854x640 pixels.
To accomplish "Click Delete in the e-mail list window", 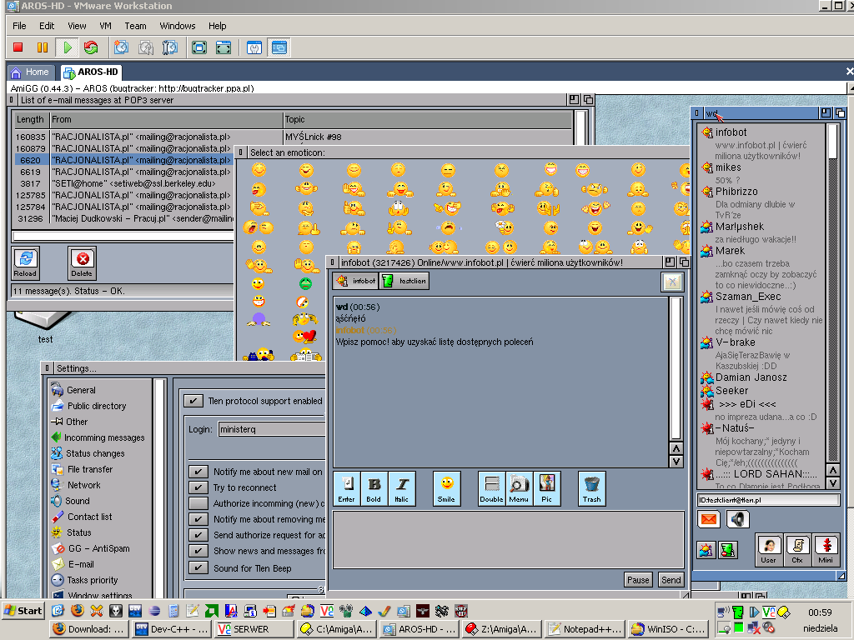I will 83,262.
